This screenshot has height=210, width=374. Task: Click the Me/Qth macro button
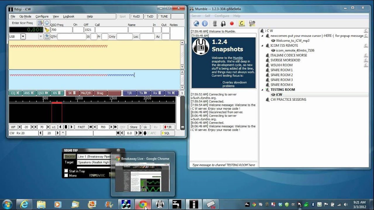[x=86, y=93]
